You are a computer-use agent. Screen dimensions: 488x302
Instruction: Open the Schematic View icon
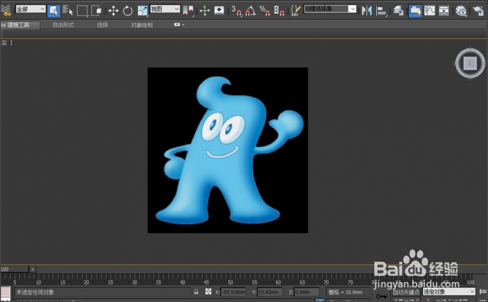[x=444, y=11]
